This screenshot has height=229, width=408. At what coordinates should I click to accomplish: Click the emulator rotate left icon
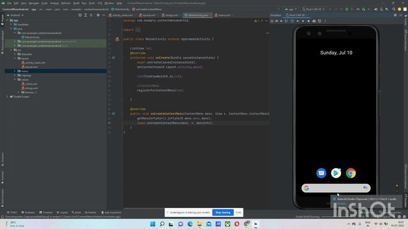pos(286,21)
